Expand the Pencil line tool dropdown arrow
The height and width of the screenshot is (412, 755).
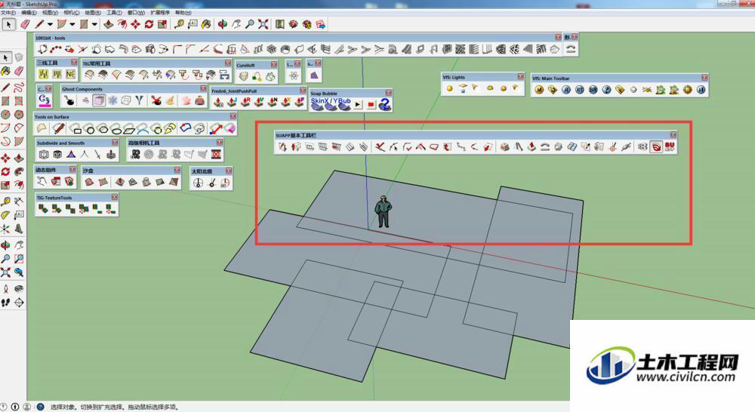tap(50, 24)
